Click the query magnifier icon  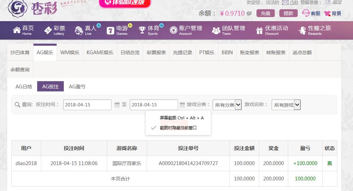click(17, 105)
